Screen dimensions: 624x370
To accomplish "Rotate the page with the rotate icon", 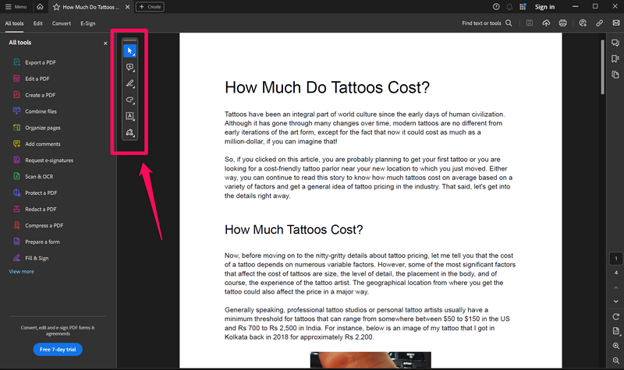I will pos(615,317).
